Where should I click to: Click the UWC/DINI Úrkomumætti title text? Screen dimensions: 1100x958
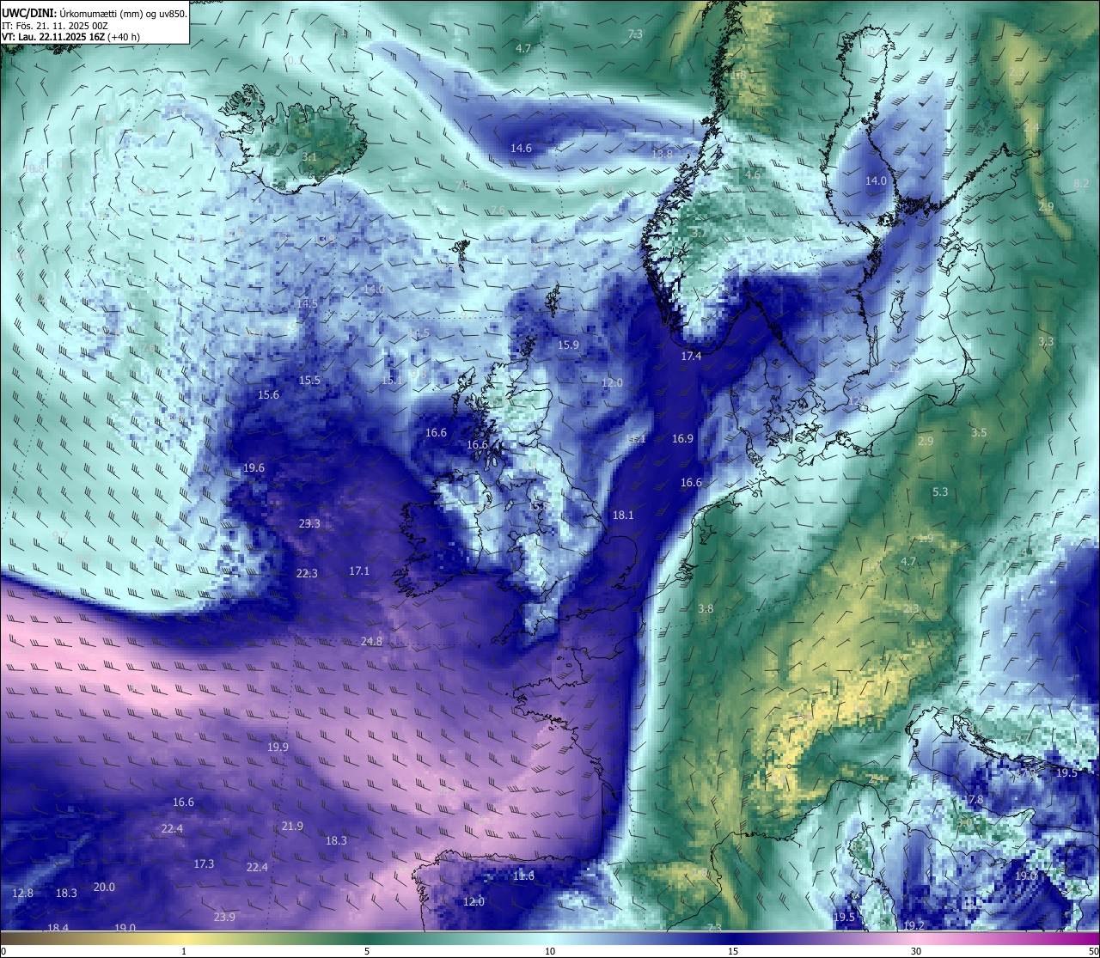[94, 14]
